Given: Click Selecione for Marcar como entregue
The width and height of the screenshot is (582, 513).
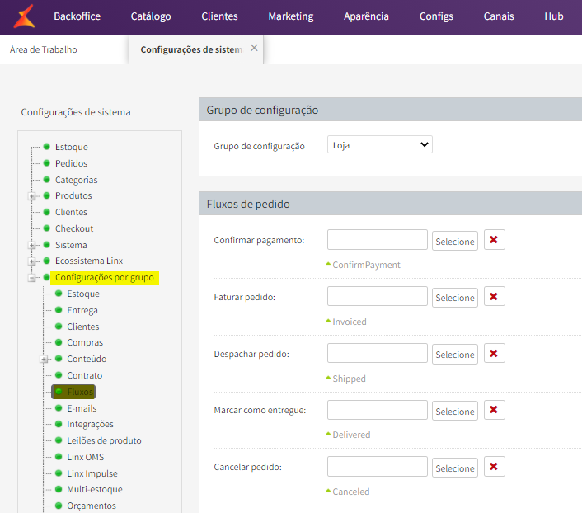Looking at the screenshot, I should pyautogui.click(x=455, y=412).
